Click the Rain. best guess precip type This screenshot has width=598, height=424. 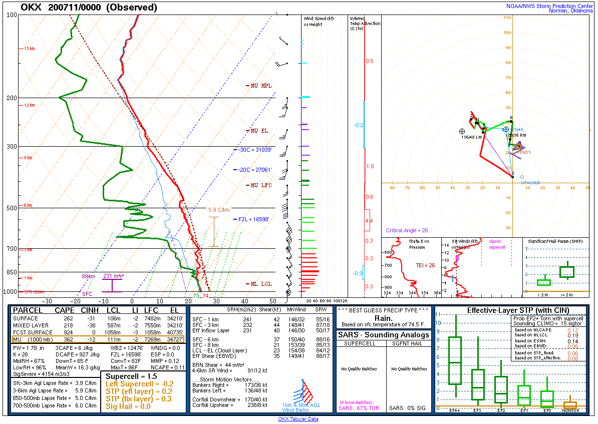coord(383,318)
